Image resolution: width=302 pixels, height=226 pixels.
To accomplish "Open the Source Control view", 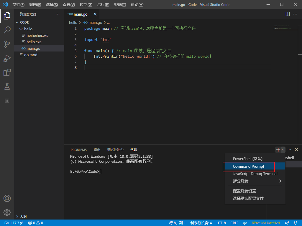I will click(x=7, y=44).
